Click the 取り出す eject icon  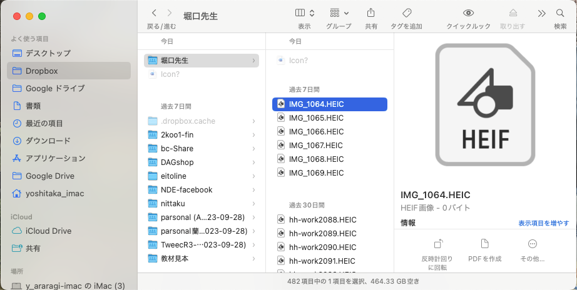513,13
